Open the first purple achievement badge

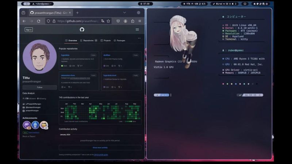tap(27, 125)
